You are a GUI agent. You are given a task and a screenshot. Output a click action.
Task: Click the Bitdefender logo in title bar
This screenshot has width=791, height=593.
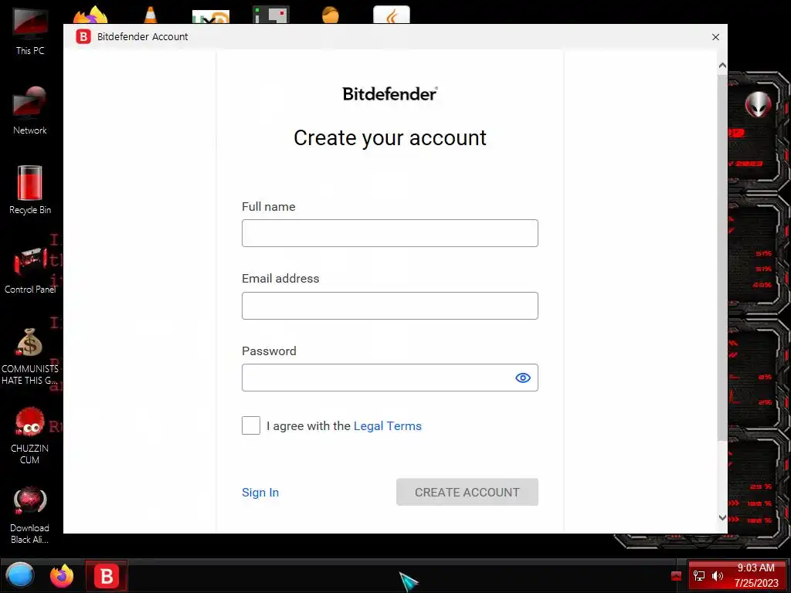click(x=83, y=37)
